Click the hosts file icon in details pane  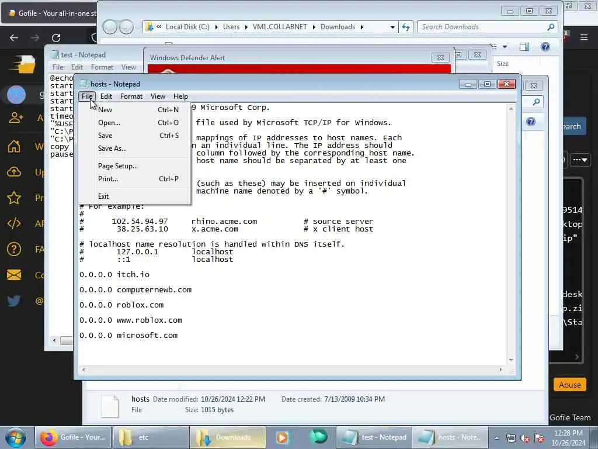point(110,406)
